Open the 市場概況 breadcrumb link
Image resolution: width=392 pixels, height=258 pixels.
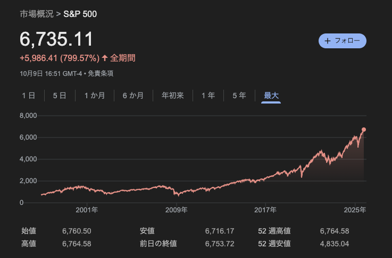37,13
